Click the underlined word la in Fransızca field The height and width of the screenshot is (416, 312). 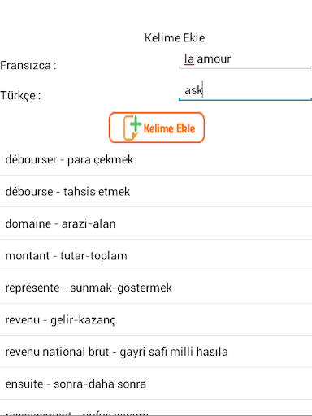(189, 58)
